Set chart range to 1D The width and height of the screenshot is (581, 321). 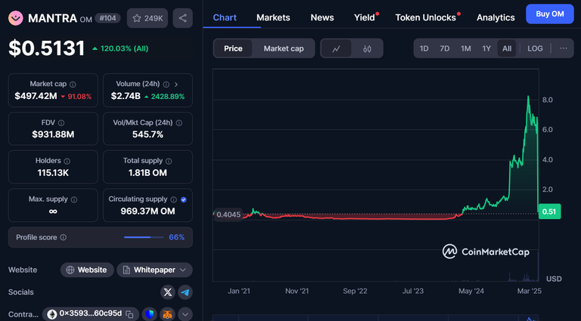(424, 48)
